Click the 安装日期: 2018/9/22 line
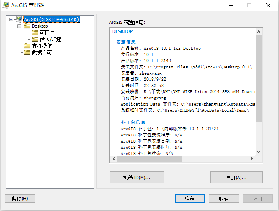The height and width of the screenshot is (211, 279). [143, 79]
